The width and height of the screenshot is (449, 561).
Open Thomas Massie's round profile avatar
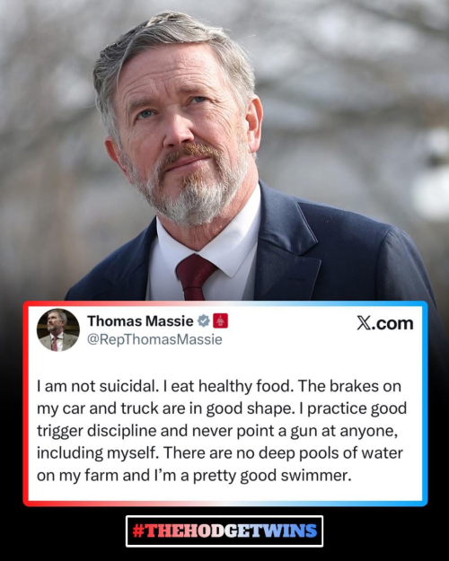coord(58,330)
